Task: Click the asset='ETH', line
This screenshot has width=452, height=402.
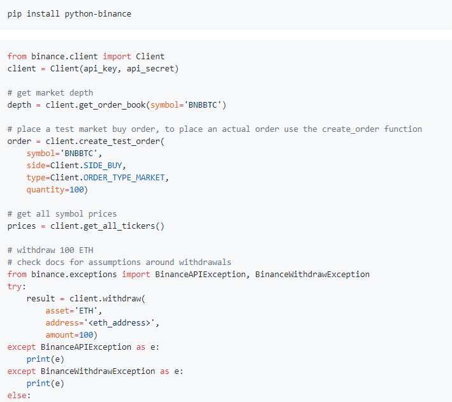Action: (74, 311)
